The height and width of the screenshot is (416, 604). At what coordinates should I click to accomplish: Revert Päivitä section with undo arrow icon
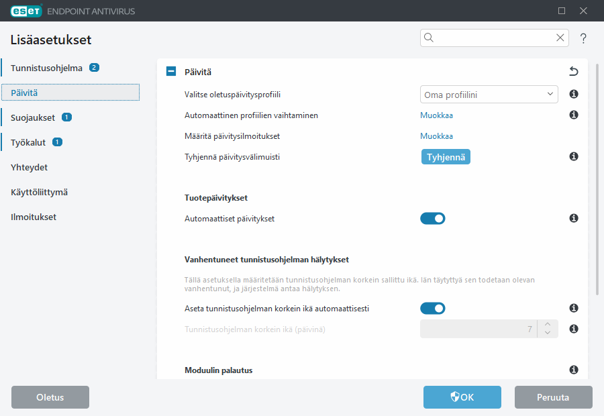pyautogui.click(x=574, y=71)
